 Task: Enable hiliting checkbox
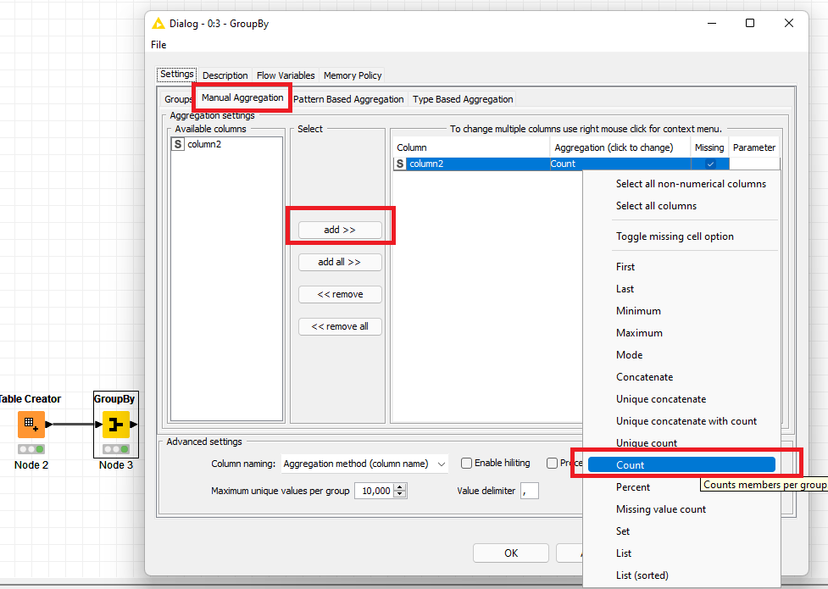(x=466, y=463)
